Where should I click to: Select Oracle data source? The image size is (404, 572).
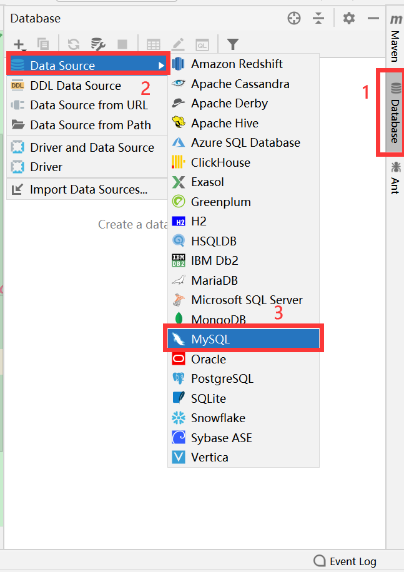(x=243, y=359)
